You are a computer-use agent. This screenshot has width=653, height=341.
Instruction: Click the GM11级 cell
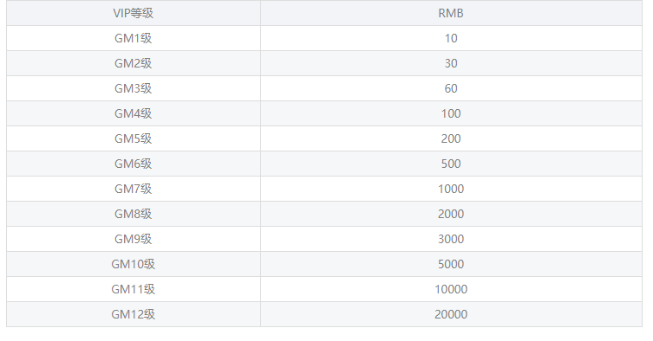[134, 289]
